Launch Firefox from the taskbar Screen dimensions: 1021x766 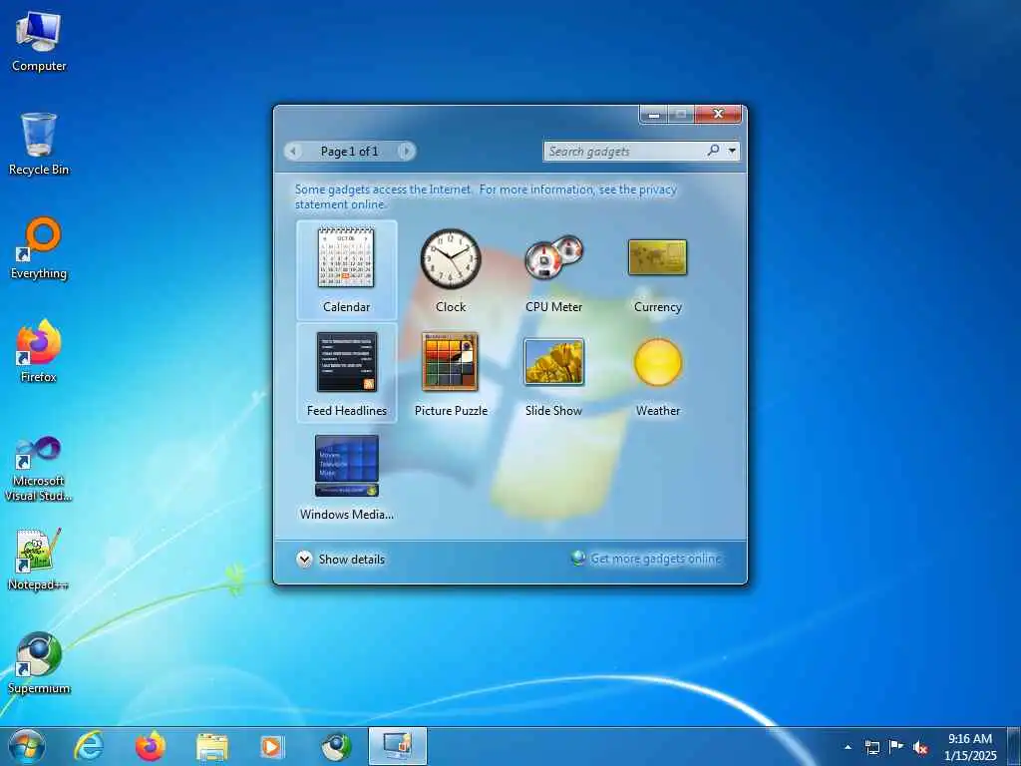click(x=151, y=747)
